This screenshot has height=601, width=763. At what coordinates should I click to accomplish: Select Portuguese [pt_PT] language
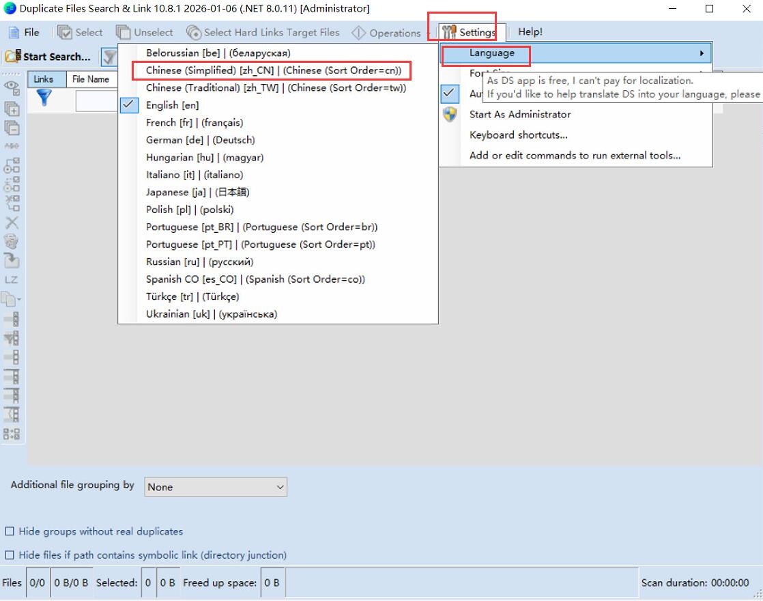pyautogui.click(x=278, y=244)
